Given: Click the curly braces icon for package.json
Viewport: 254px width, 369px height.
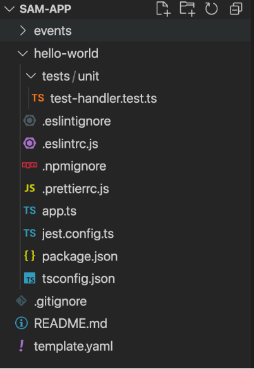Looking at the screenshot, I should [x=30, y=256].
